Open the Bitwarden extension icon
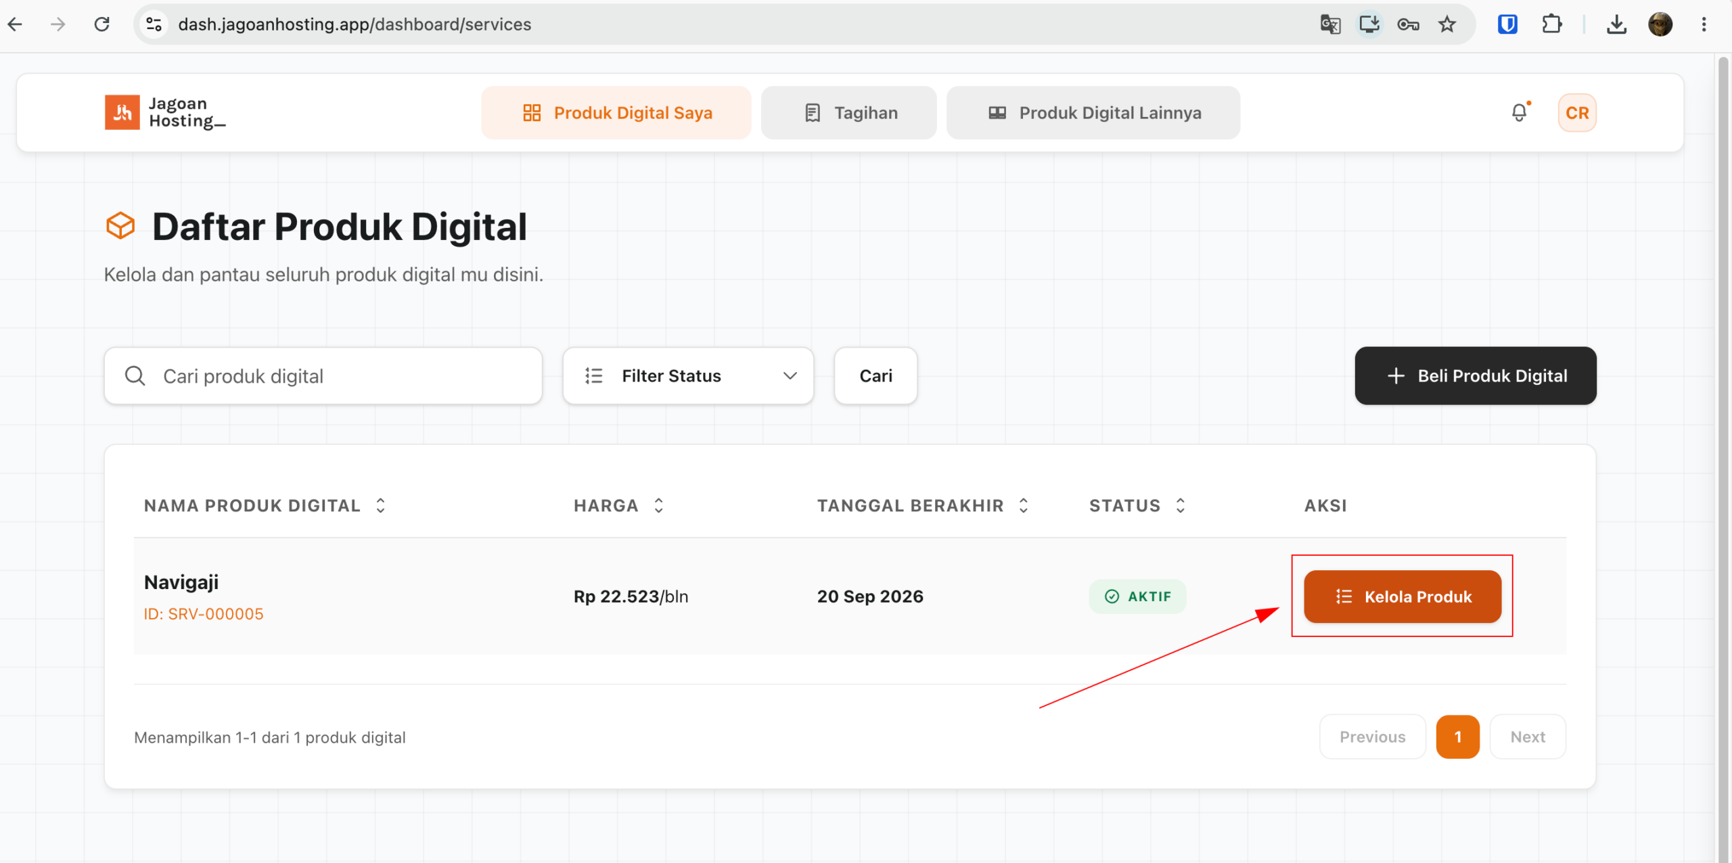The width and height of the screenshot is (1732, 863). (x=1507, y=24)
